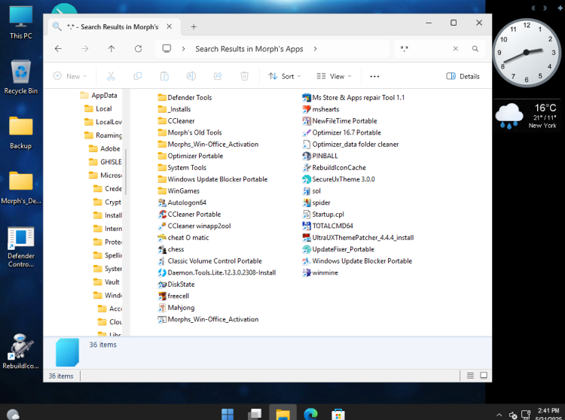Select Startup.cpl file

tap(323, 214)
